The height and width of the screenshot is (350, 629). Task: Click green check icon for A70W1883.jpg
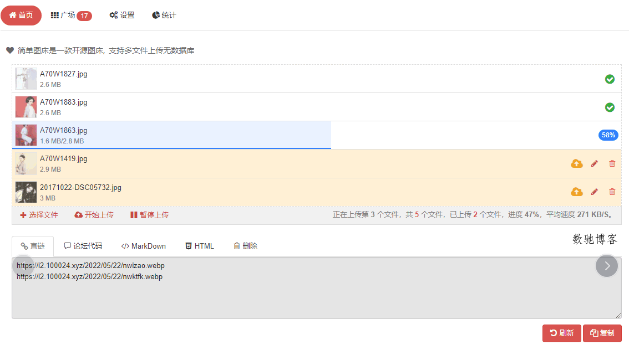(x=610, y=107)
